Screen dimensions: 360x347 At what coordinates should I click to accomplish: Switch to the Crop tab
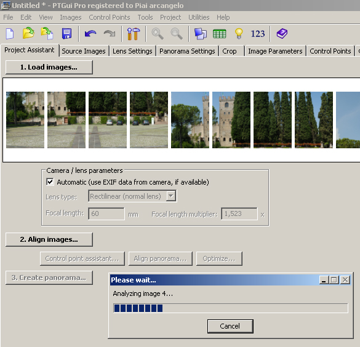231,51
